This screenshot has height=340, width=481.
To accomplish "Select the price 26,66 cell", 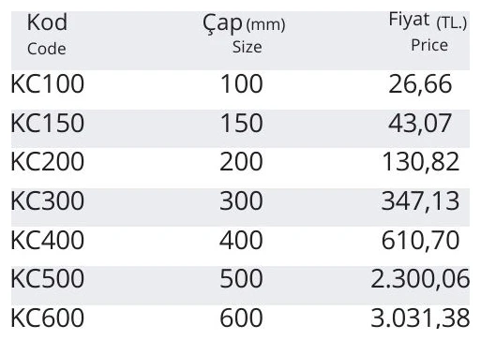I will click(420, 84).
